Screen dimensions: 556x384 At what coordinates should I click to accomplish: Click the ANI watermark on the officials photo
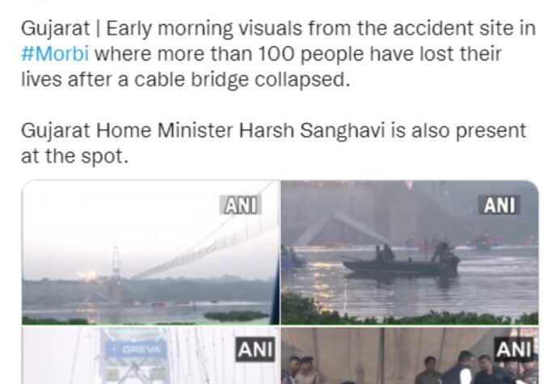[514, 349]
